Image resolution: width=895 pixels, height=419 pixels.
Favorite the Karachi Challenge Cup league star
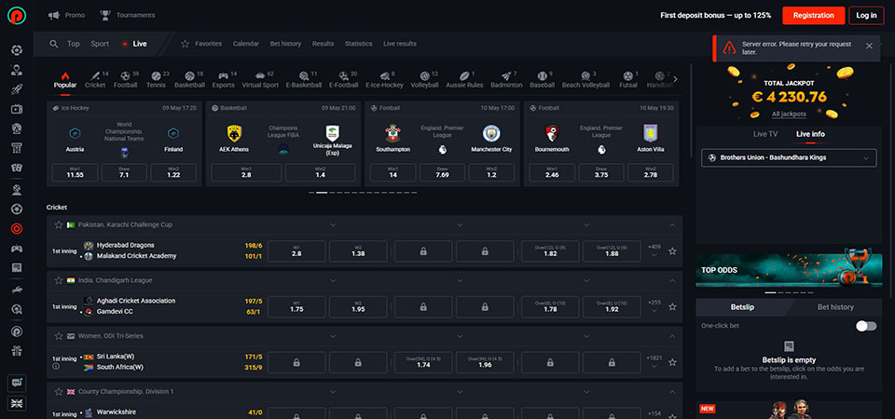point(58,224)
